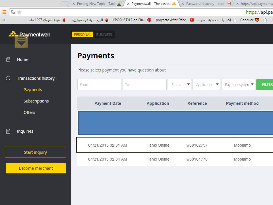Select the PERSONAL account mode

82,34
